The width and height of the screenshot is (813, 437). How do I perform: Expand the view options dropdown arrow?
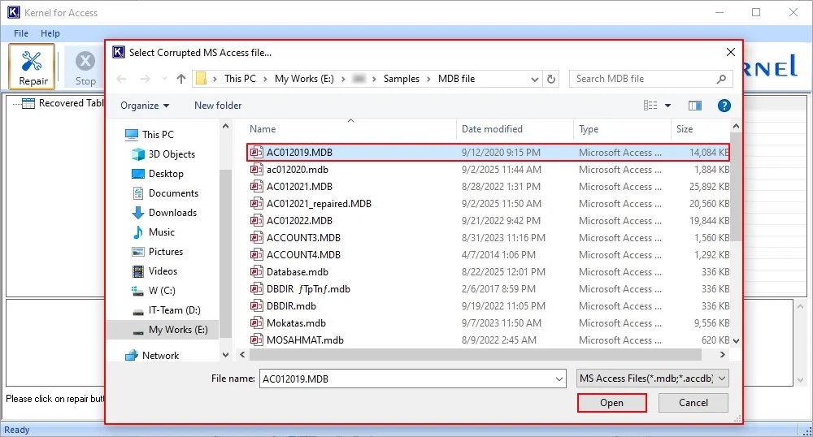tap(667, 106)
